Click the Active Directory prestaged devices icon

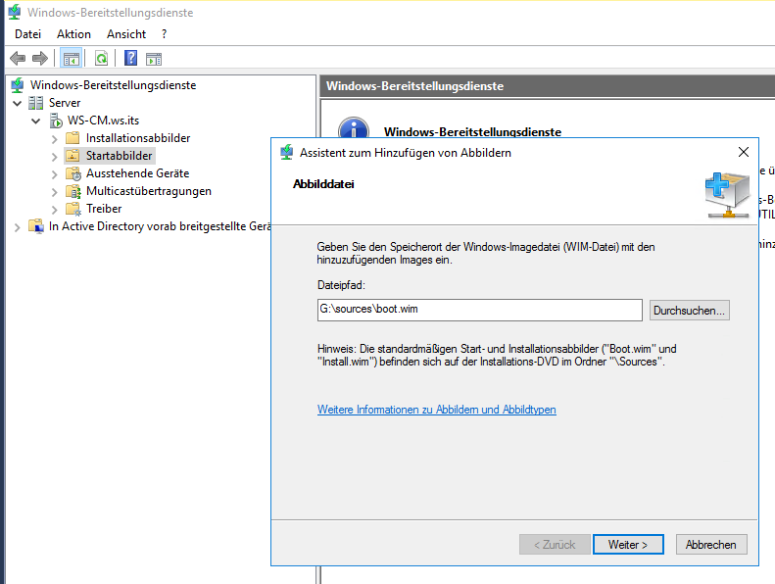coord(36,226)
